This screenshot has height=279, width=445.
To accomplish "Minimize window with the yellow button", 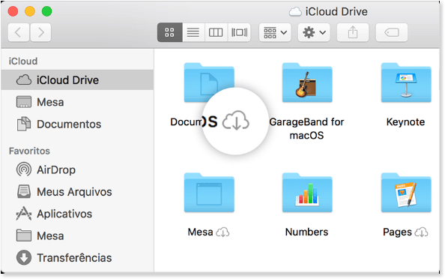I will (30, 11).
